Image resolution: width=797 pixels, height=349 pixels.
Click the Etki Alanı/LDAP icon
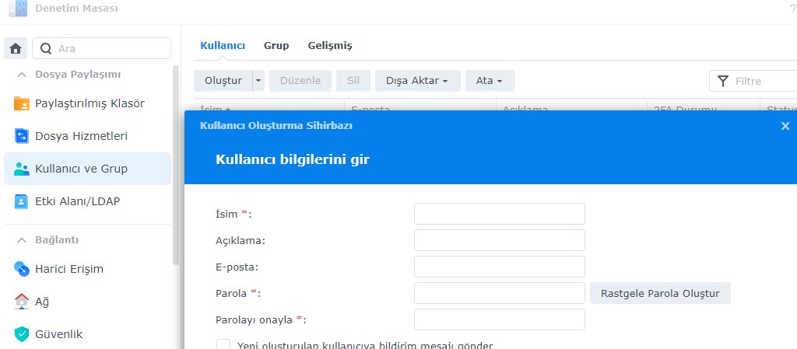22,201
